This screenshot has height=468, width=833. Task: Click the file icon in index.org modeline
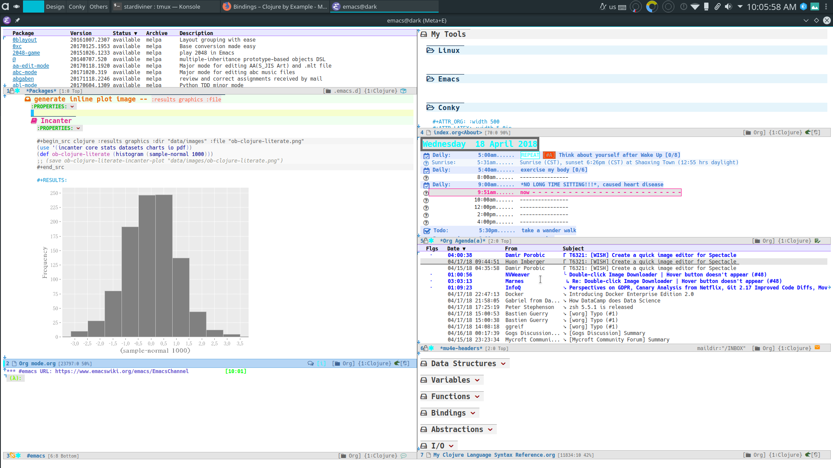[x=429, y=133]
